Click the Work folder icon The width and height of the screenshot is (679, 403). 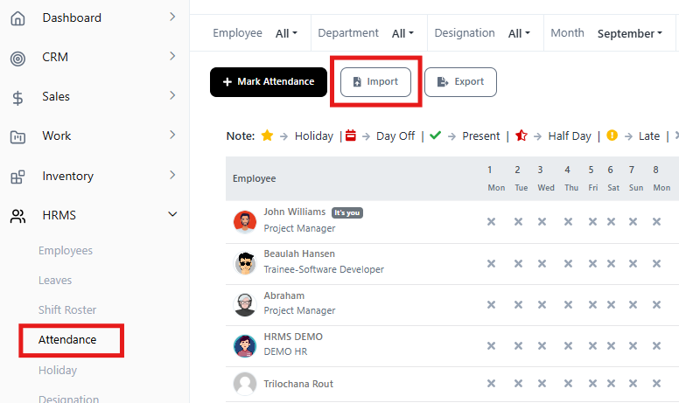pos(17,137)
